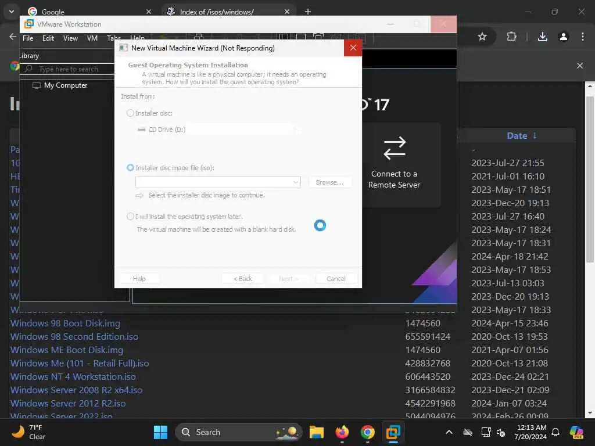
Task: Open Windows Server 2008 R2 x64.iso link
Action: (x=76, y=390)
